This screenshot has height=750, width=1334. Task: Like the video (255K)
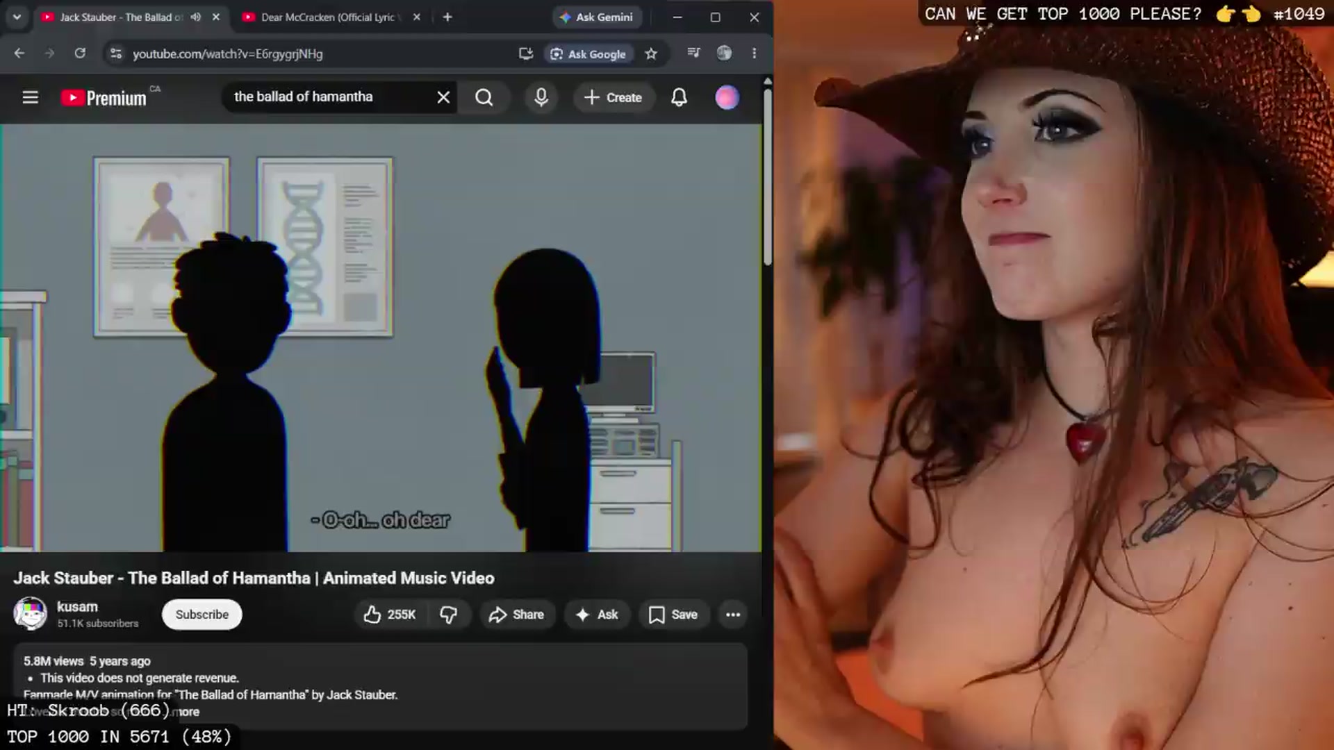pos(389,615)
